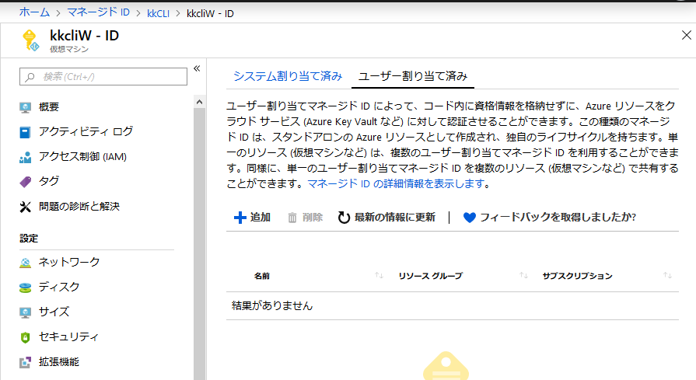Viewport: 696px width, 380px height.
Task: Click 最新の情報に更新 button label
Action: 394,218
